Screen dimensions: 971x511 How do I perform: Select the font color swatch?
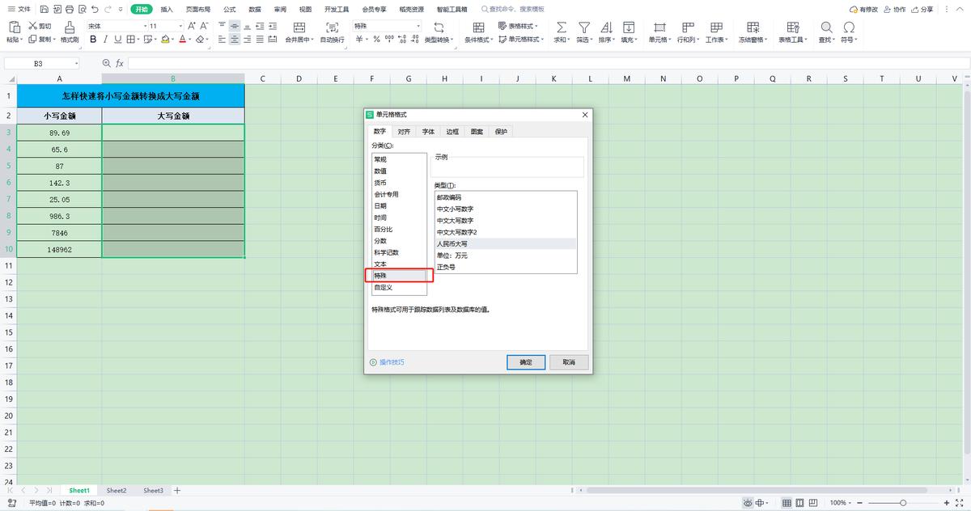184,39
